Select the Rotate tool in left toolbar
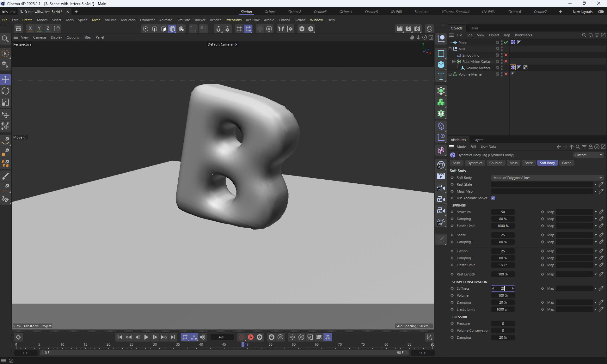 pos(5,91)
